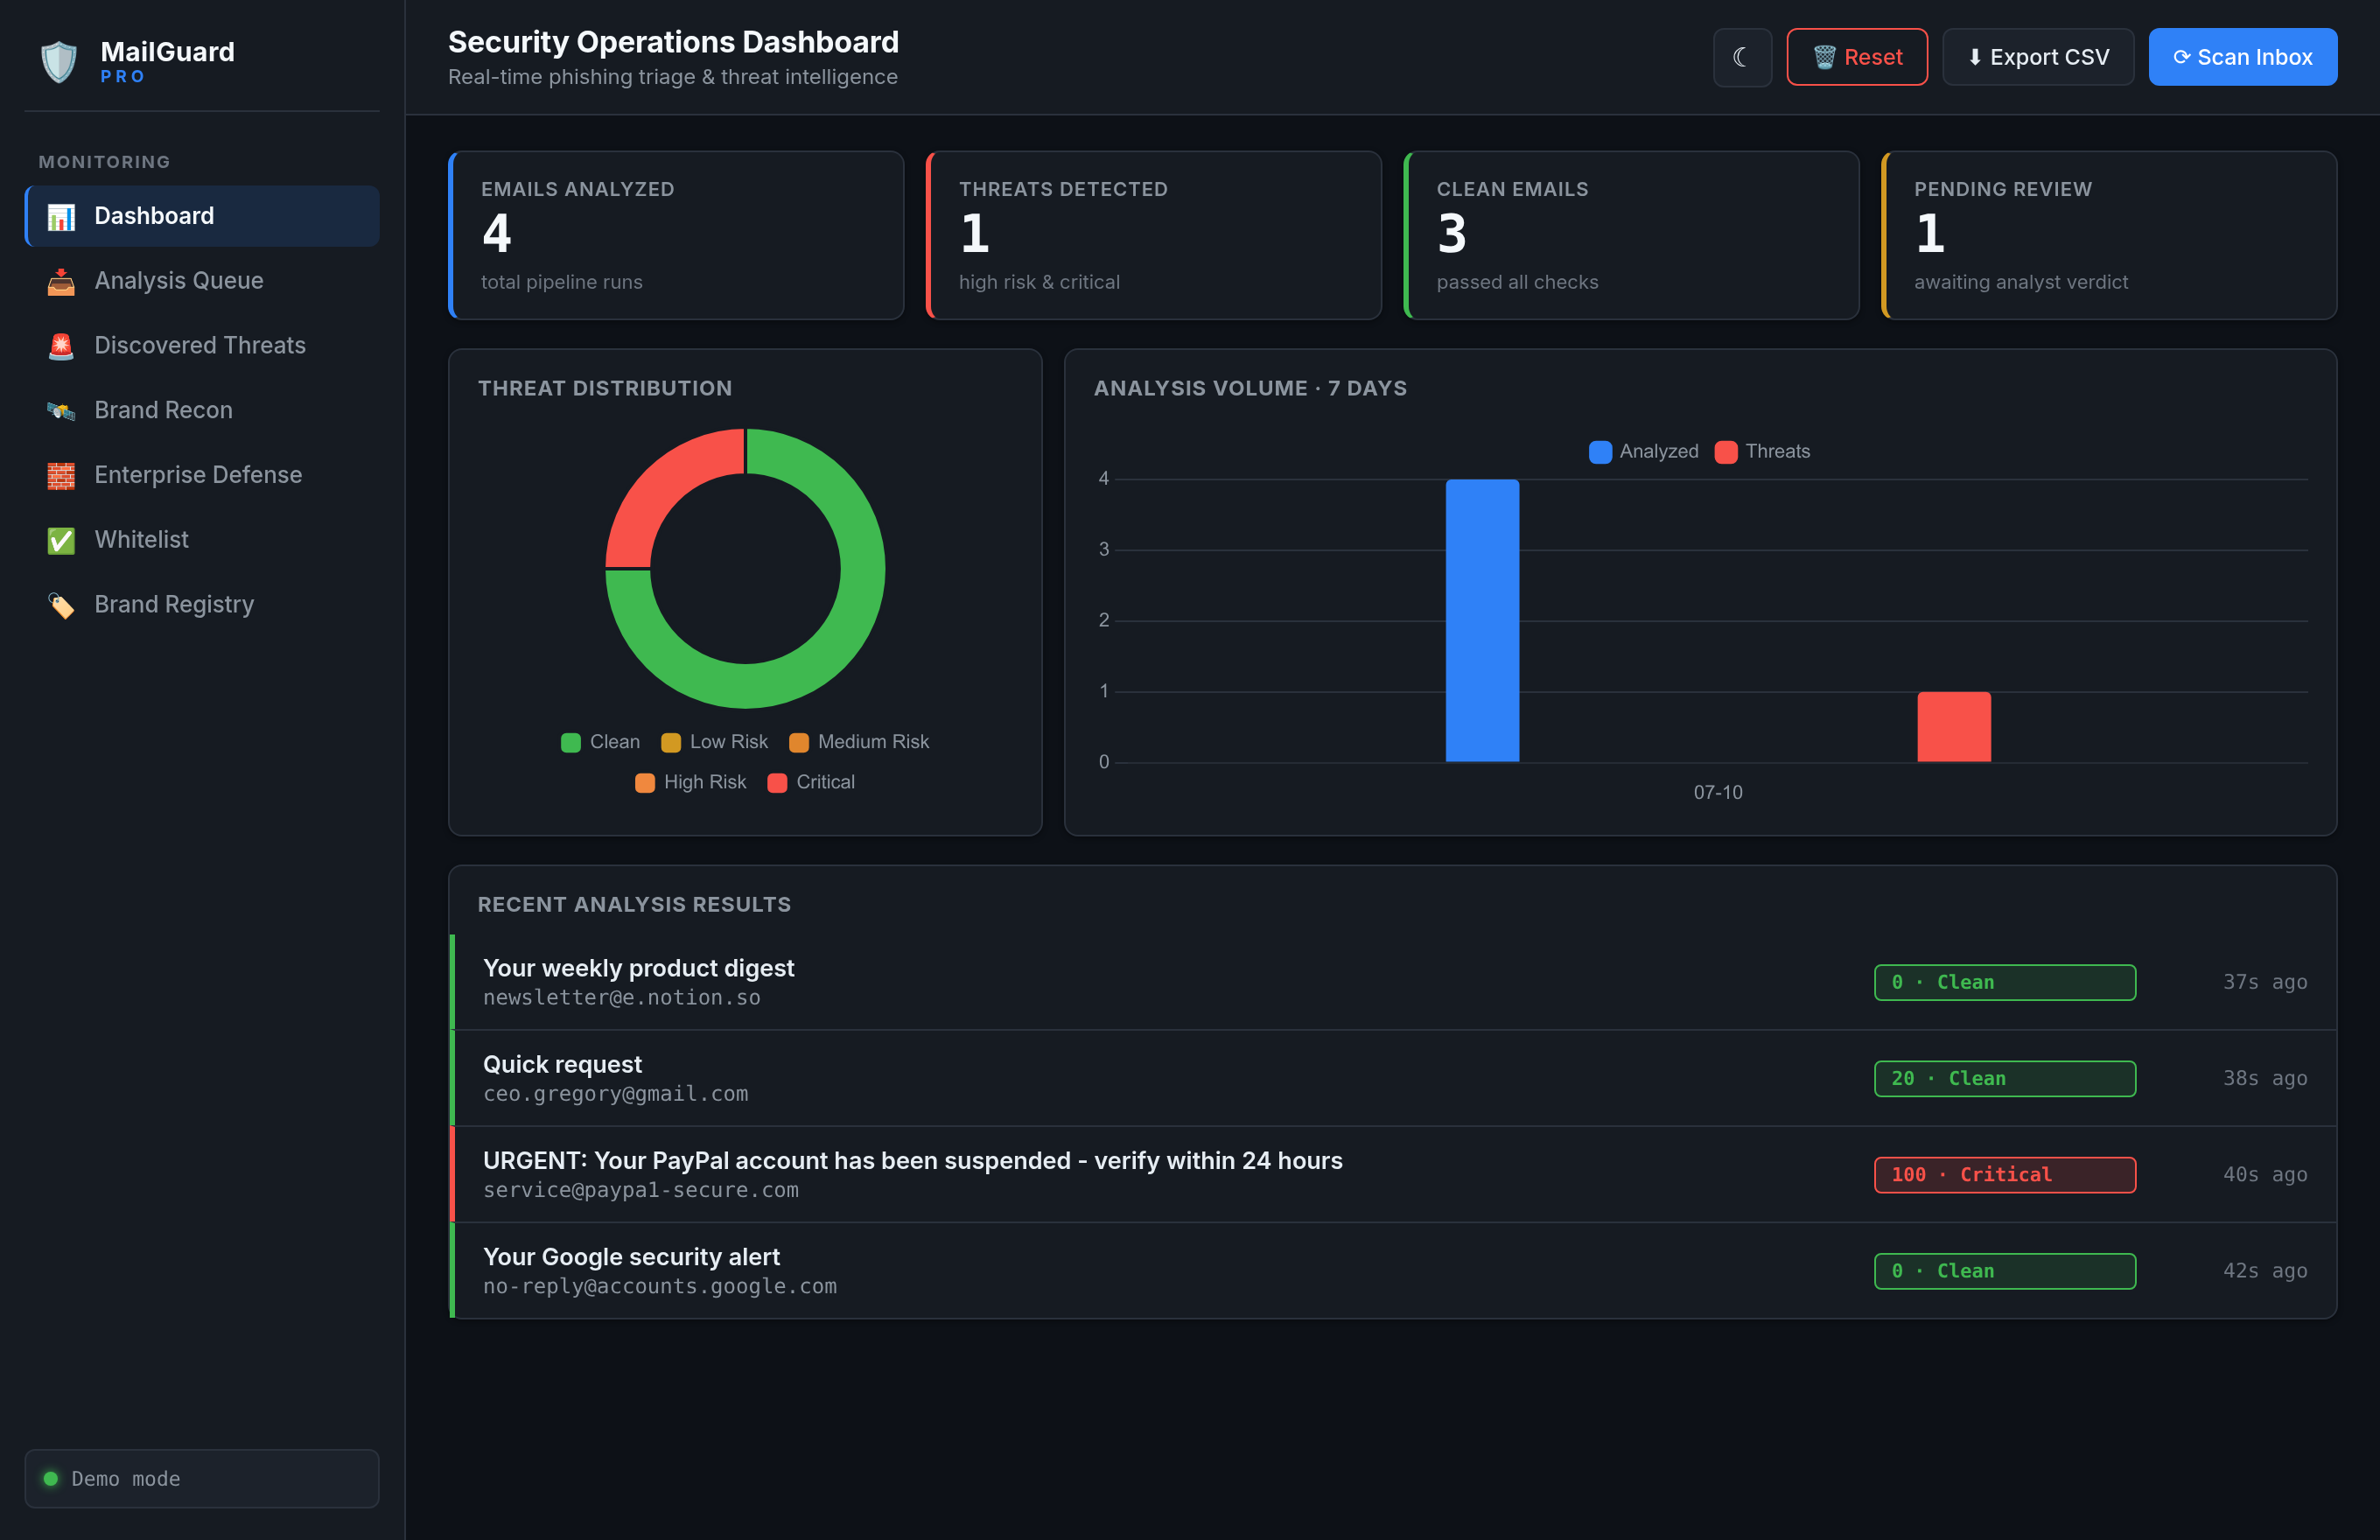Toggle the red Threats legend swatch in bar chart
Viewport: 2380px width, 1540px height.
click(x=1726, y=452)
